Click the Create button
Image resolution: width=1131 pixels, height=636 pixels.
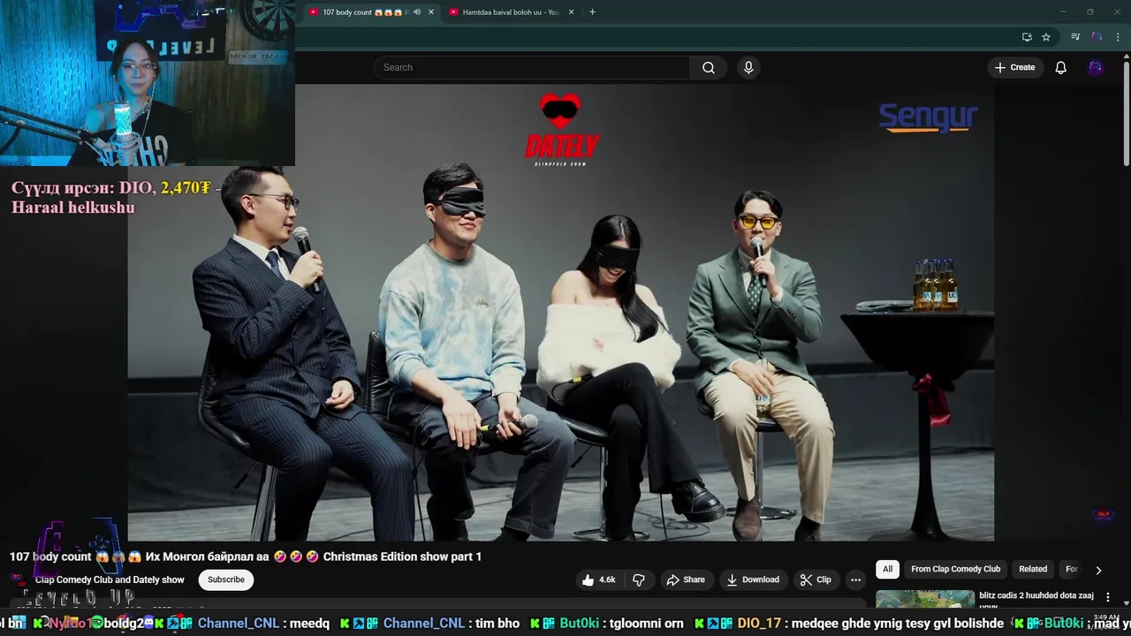point(1014,67)
